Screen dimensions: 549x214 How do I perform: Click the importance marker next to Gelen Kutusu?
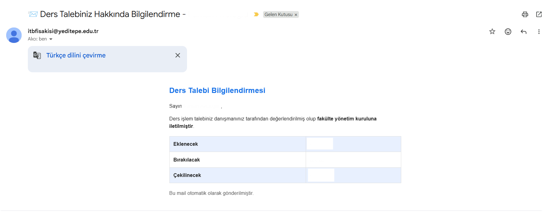[256, 14]
